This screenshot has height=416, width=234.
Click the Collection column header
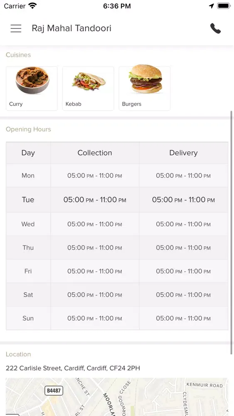pyautogui.click(x=95, y=153)
